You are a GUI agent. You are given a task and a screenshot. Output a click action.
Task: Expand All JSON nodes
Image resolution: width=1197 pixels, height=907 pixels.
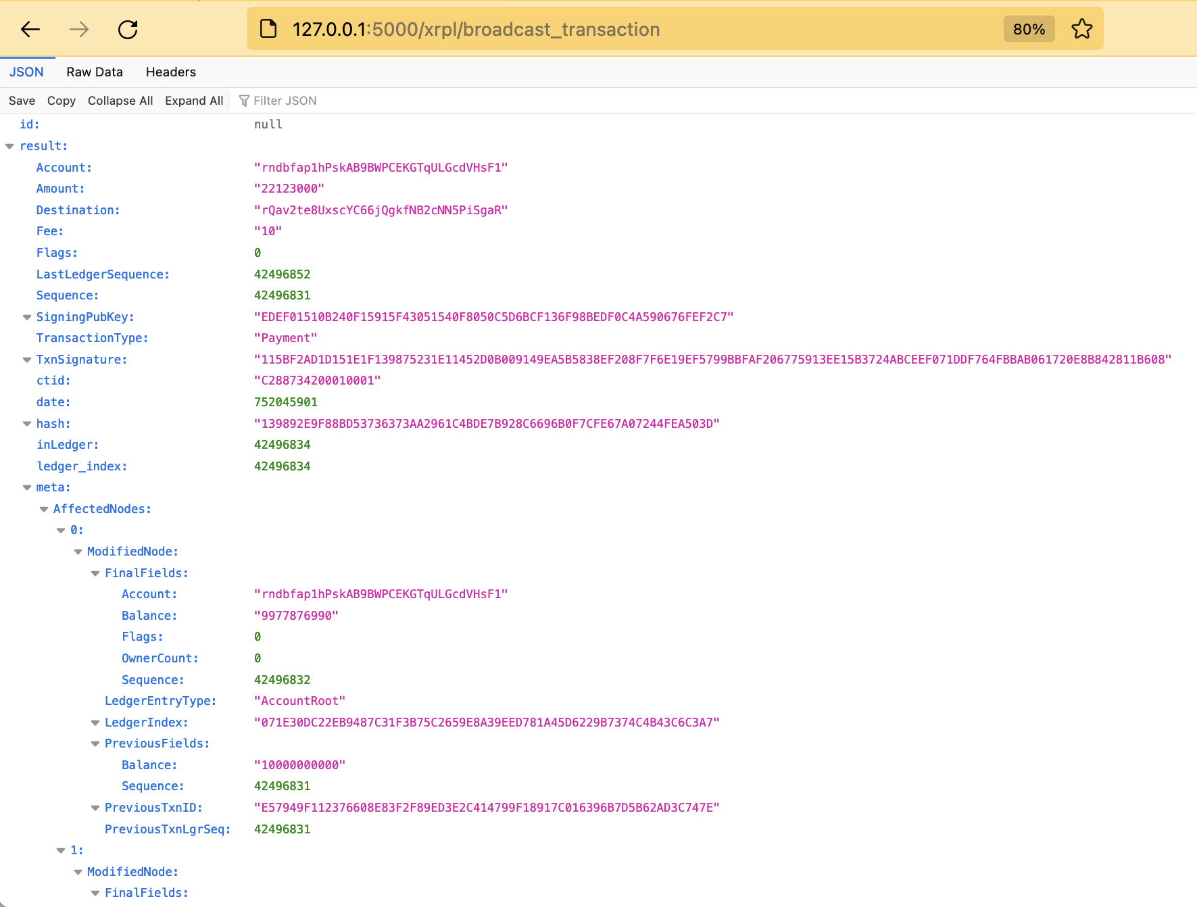click(x=194, y=101)
